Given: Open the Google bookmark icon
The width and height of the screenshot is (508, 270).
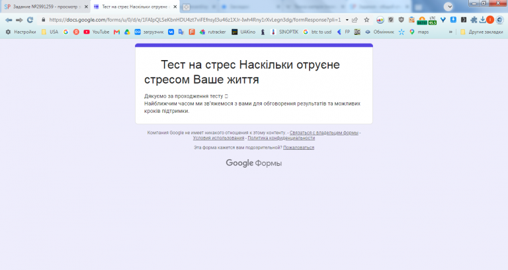Looking at the screenshot, I should point(65,32).
